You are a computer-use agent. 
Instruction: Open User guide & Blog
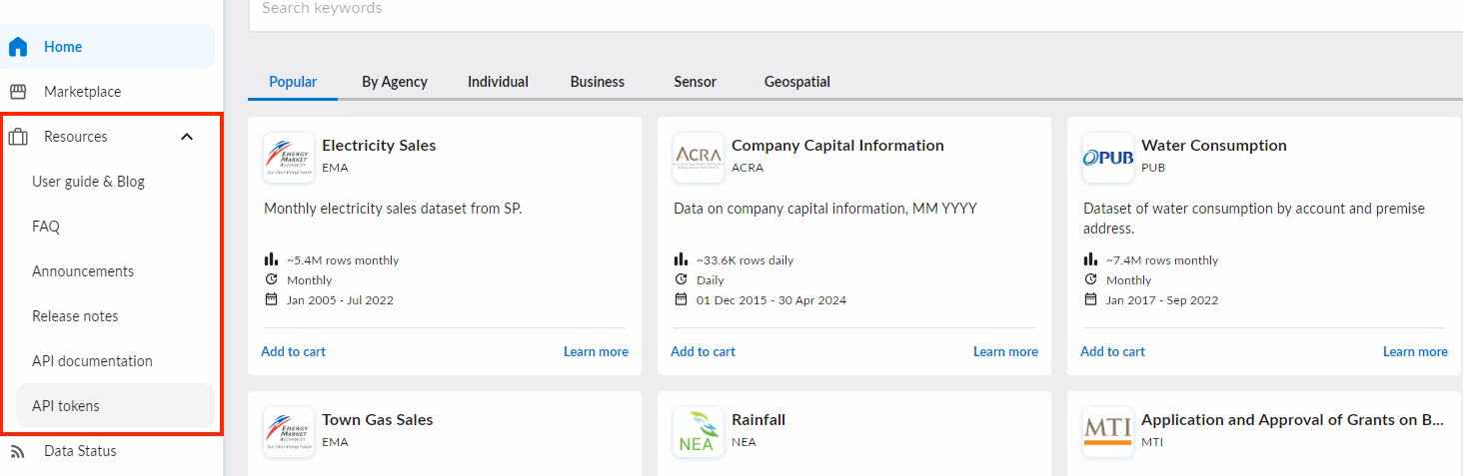click(x=116, y=182)
